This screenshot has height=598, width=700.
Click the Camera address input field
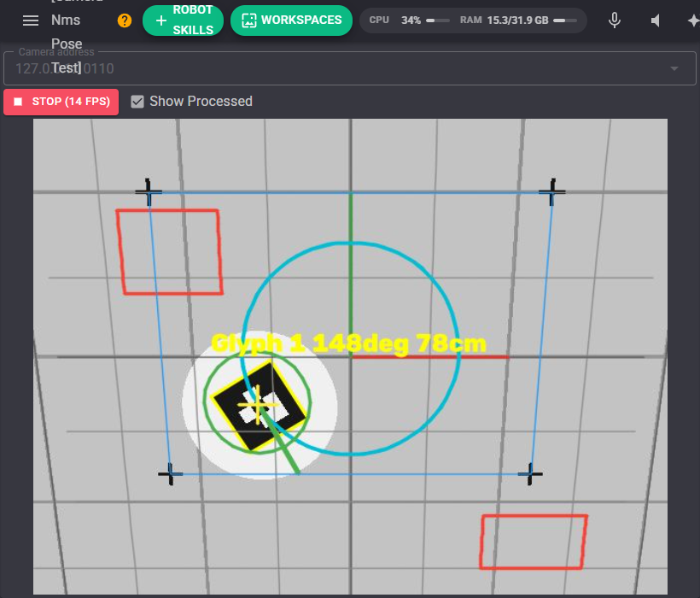point(349,68)
